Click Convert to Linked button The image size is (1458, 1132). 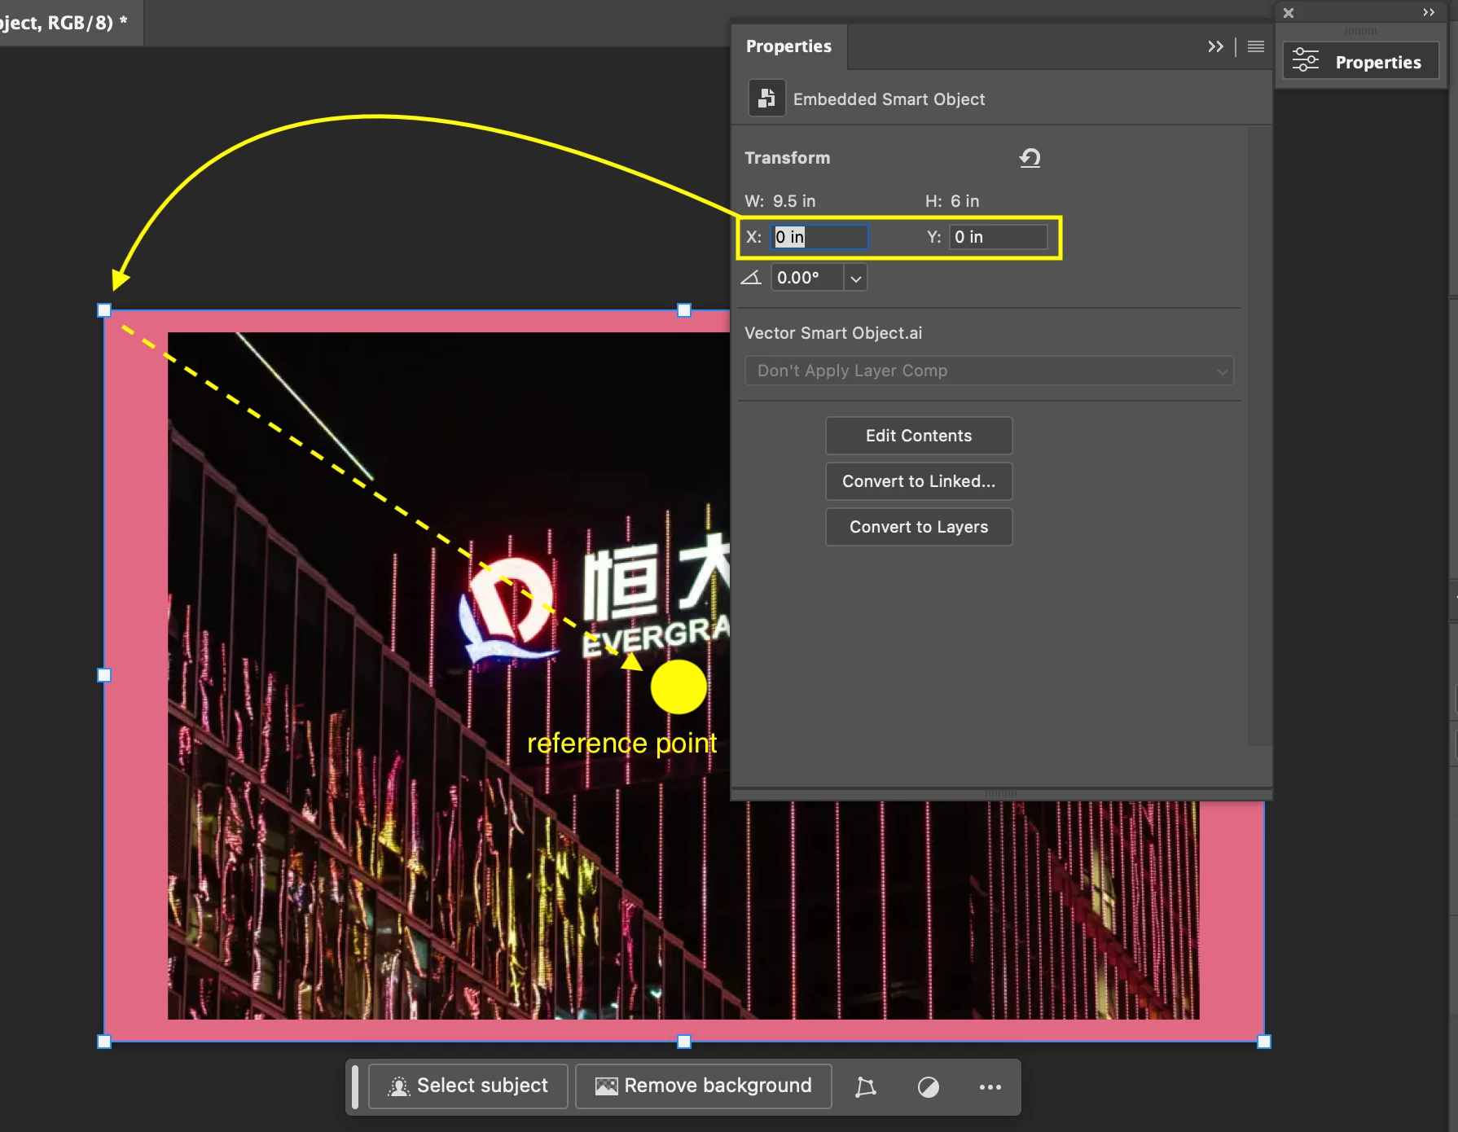pyautogui.click(x=919, y=481)
